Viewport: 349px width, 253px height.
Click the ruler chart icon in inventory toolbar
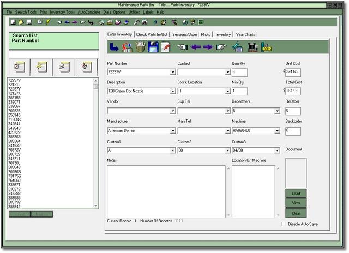(267, 47)
